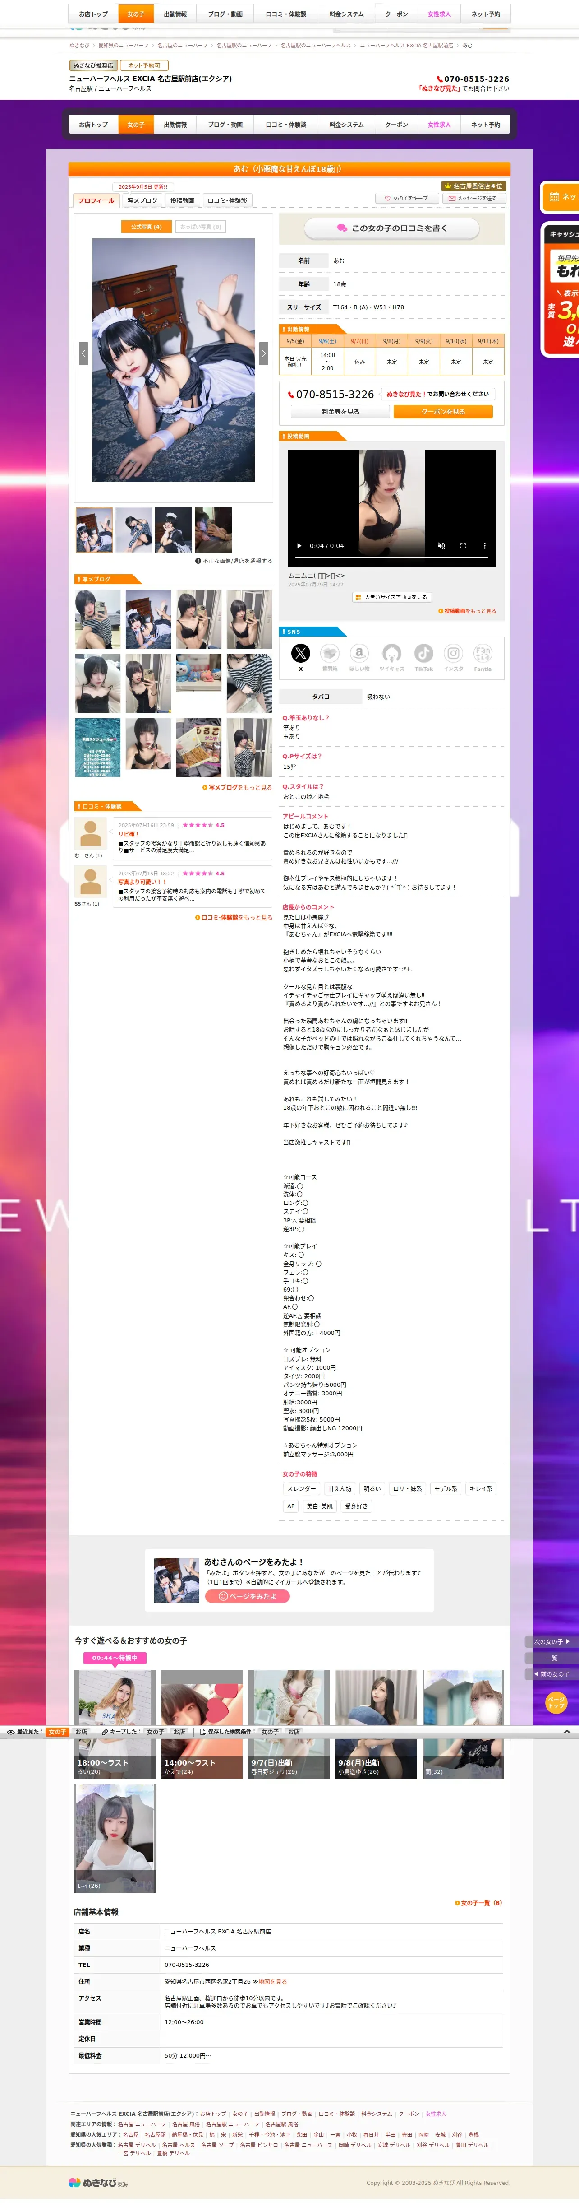Open 写メブログをもっと見る link
Screen dimensions: 579x2212
[x=238, y=787]
